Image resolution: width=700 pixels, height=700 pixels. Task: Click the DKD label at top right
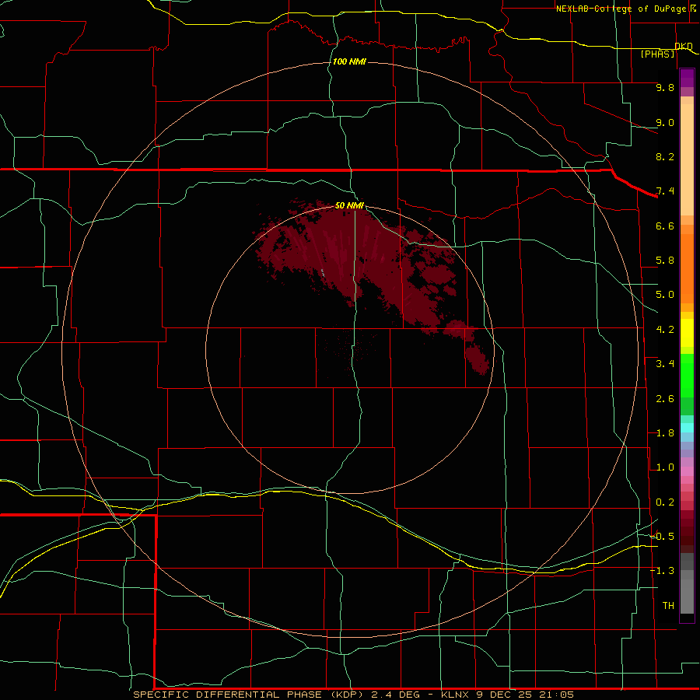[x=684, y=46]
